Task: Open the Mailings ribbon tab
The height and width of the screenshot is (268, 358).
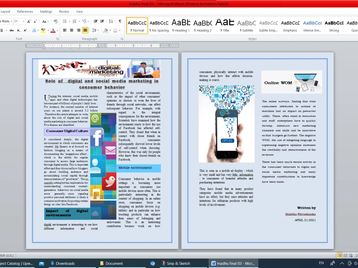Action: point(46,12)
